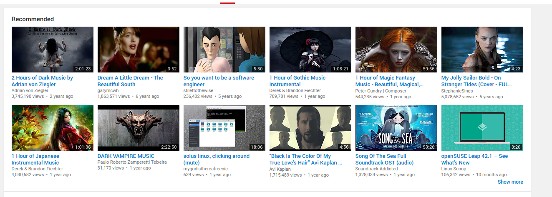Screen dimensions: 552x197
Task: Open the Japanese Instrumental Music thumbnail
Action: pyautogui.click(x=53, y=128)
